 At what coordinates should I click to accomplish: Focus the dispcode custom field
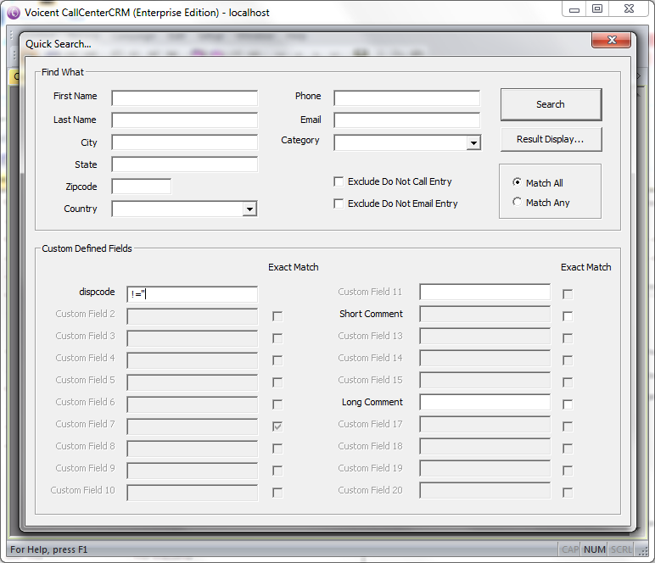pos(192,294)
